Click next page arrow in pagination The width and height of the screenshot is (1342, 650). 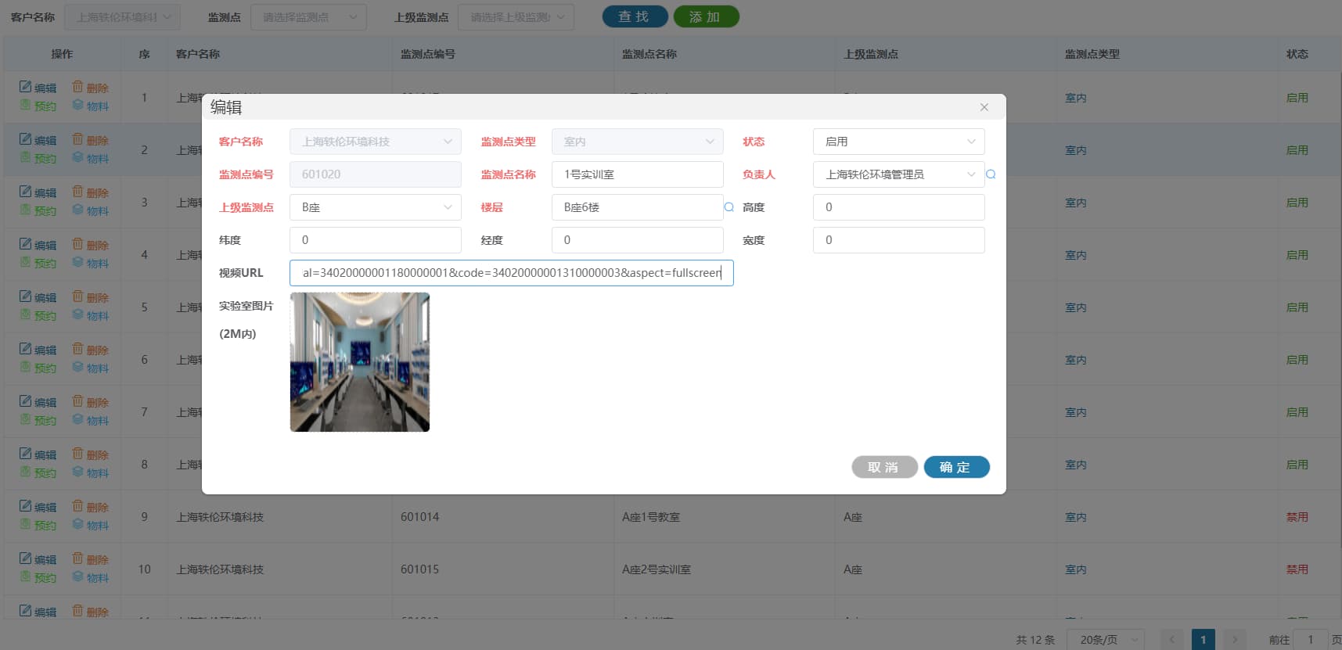[x=1235, y=640]
